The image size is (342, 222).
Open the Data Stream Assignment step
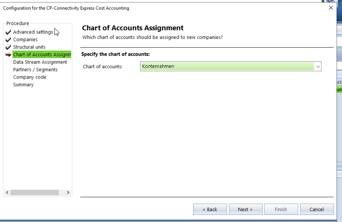pos(40,62)
